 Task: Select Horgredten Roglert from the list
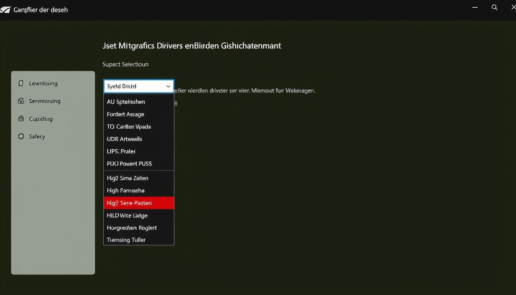139,227
